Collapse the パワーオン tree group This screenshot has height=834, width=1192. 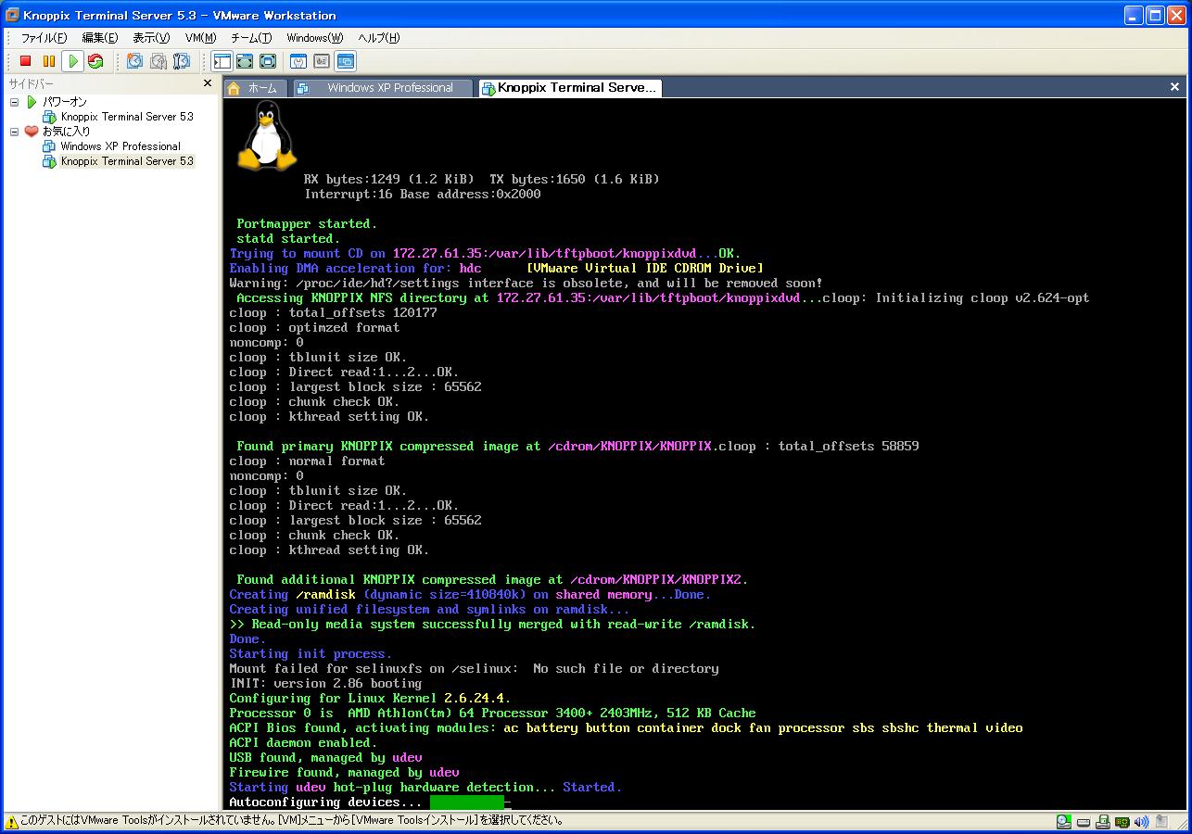click(14, 102)
